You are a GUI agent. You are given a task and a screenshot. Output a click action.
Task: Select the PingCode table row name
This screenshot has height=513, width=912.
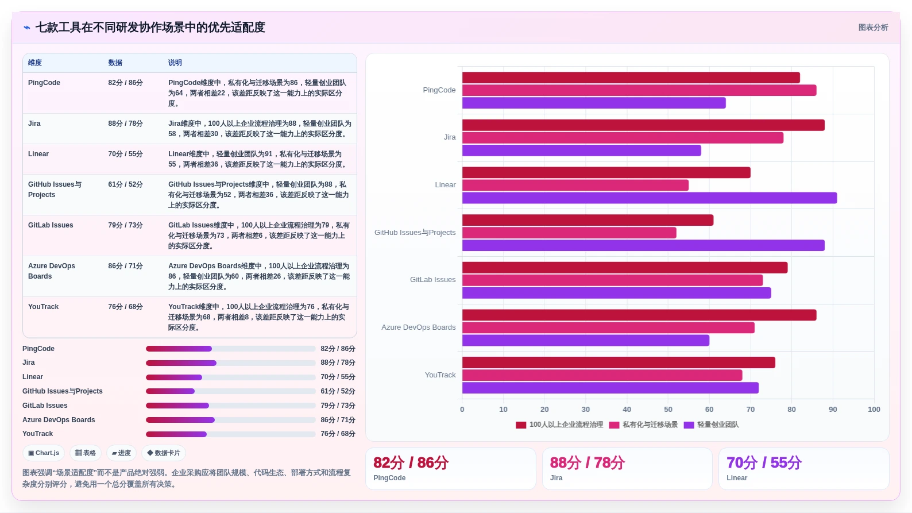pos(44,83)
